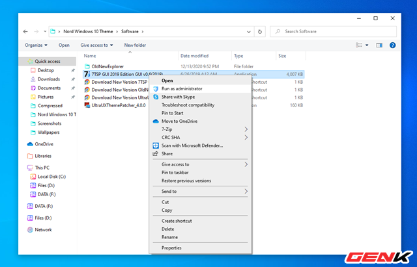Select Quick access in navigation pane
This screenshot has width=417, height=267.
click(48, 61)
